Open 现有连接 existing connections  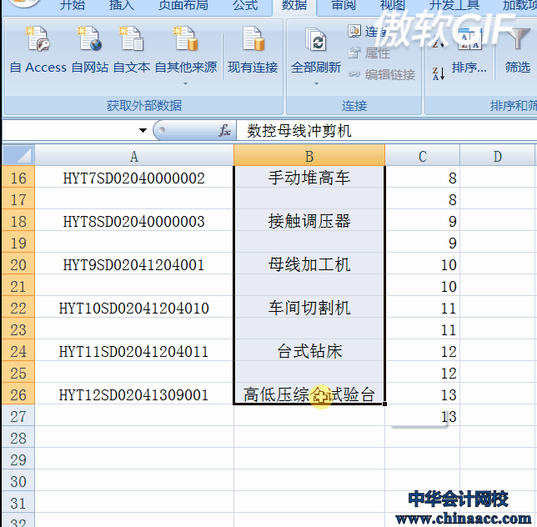[x=253, y=50]
